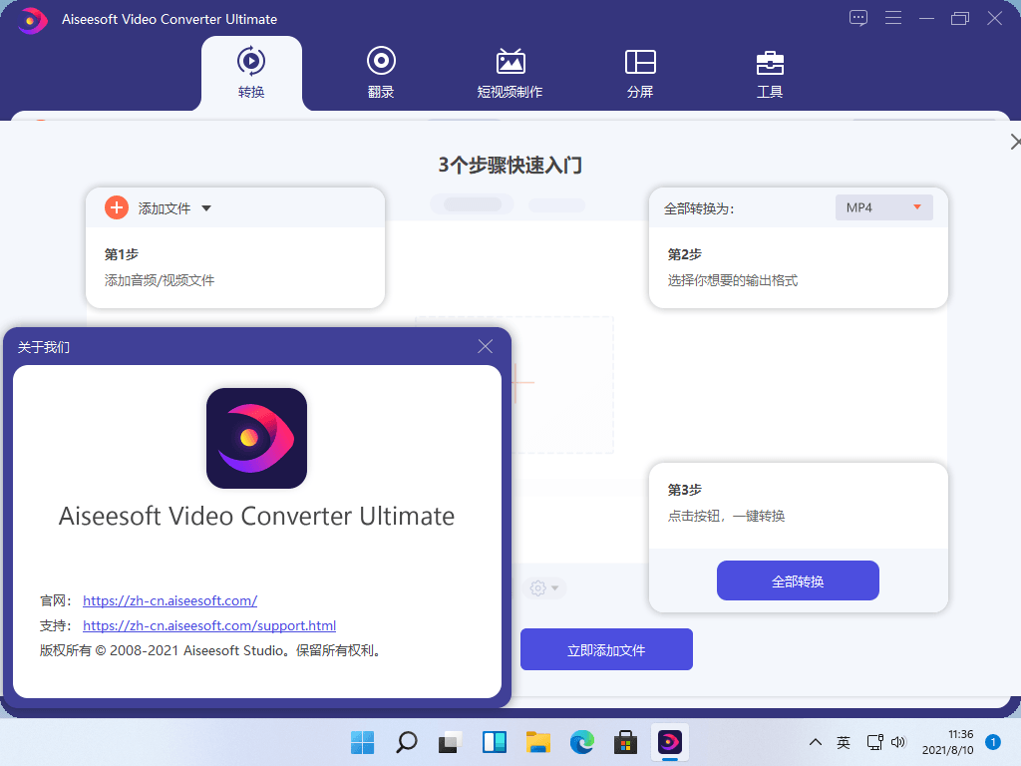The height and width of the screenshot is (766, 1021).
Task: Expand the 添加文件 dropdown arrow
Action: point(206,208)
